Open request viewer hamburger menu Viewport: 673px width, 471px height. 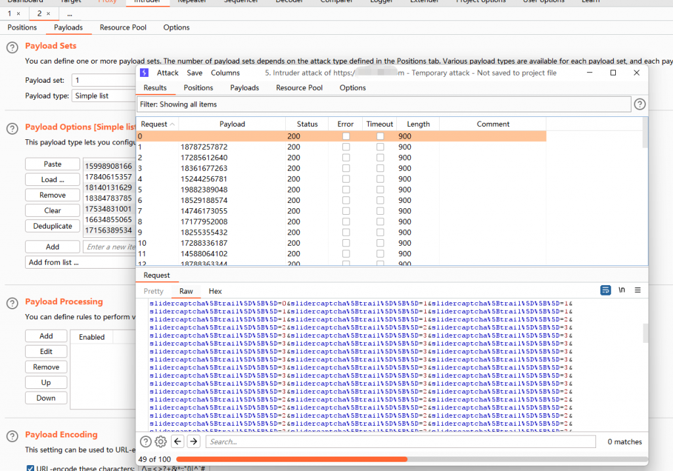click(638, 290)
